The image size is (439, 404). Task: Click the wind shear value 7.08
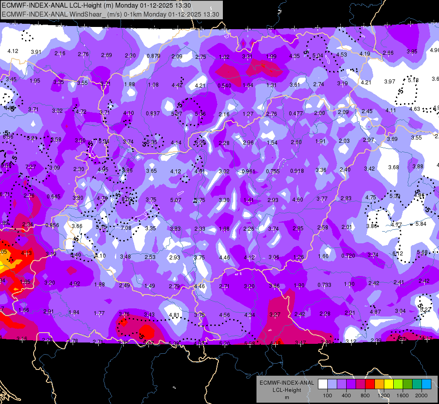click(126, 228)
